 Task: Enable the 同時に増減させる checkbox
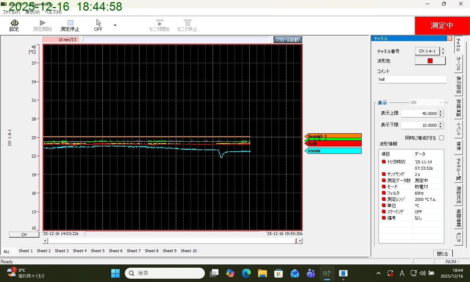(x=442, y=138)
